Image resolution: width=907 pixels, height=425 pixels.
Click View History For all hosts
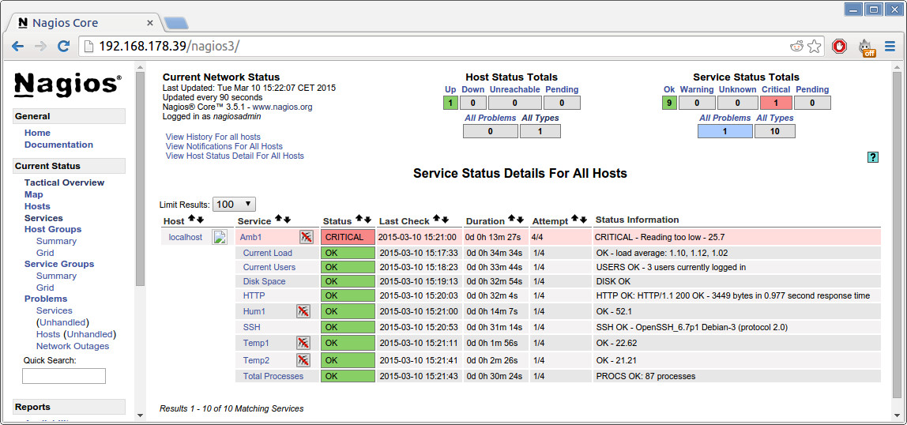(213, 137)
